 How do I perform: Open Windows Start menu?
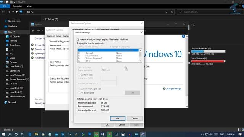pyautogui.click(x=3, y=134)
